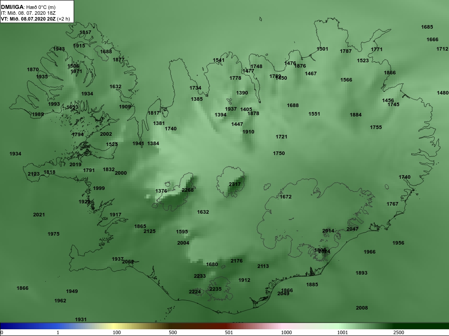
Task: Select the 2004 height value
Action: 183,243
